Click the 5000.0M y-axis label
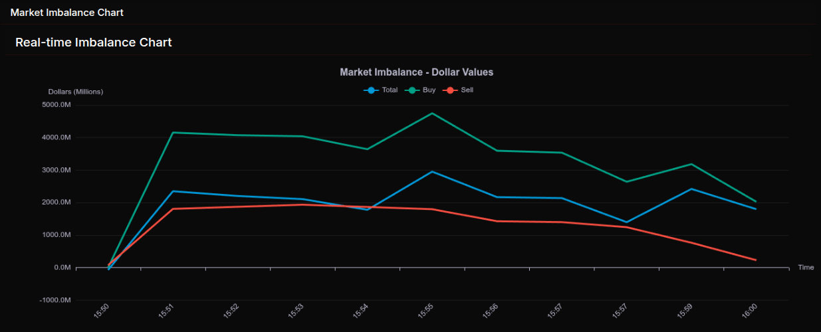The image size is (821, 332). point(56,105)
